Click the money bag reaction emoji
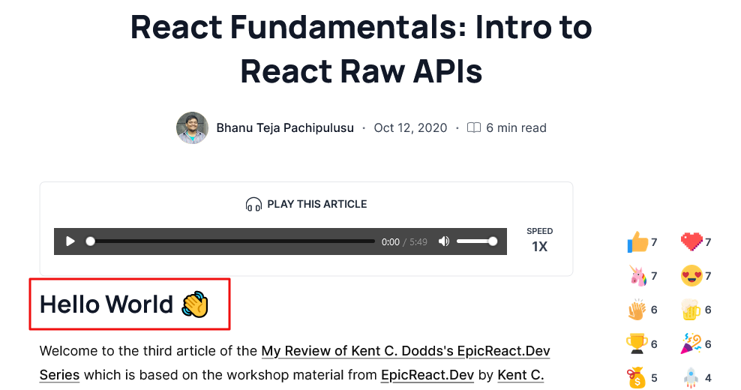Viewport: 741px width, 390px height. click(637, 377)
